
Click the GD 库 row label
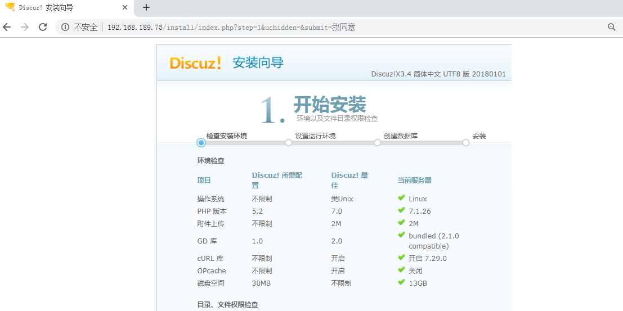(208, 241)
